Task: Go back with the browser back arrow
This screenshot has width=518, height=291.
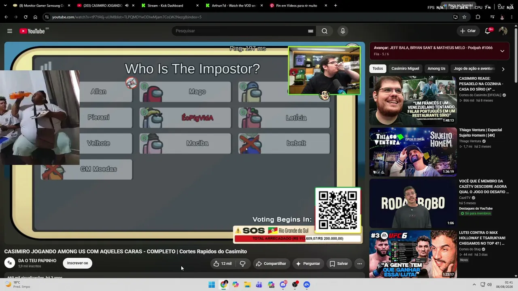Action: point(6,17)
